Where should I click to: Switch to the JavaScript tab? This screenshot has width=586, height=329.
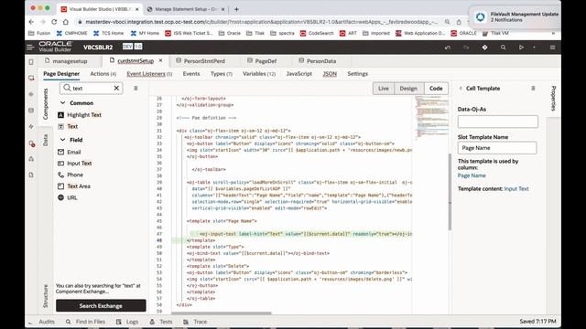click(x=299, y=74)
